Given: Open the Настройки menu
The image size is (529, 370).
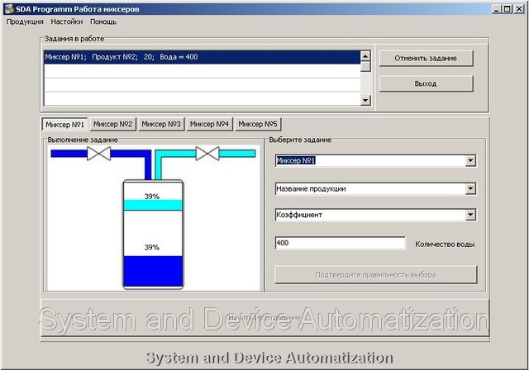Looking at the screenshot, I should click(66, 21).
